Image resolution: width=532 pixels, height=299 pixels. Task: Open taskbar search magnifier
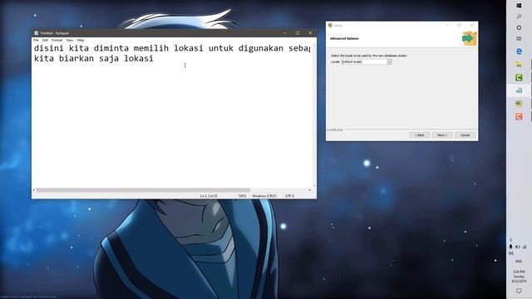point(519,17)
